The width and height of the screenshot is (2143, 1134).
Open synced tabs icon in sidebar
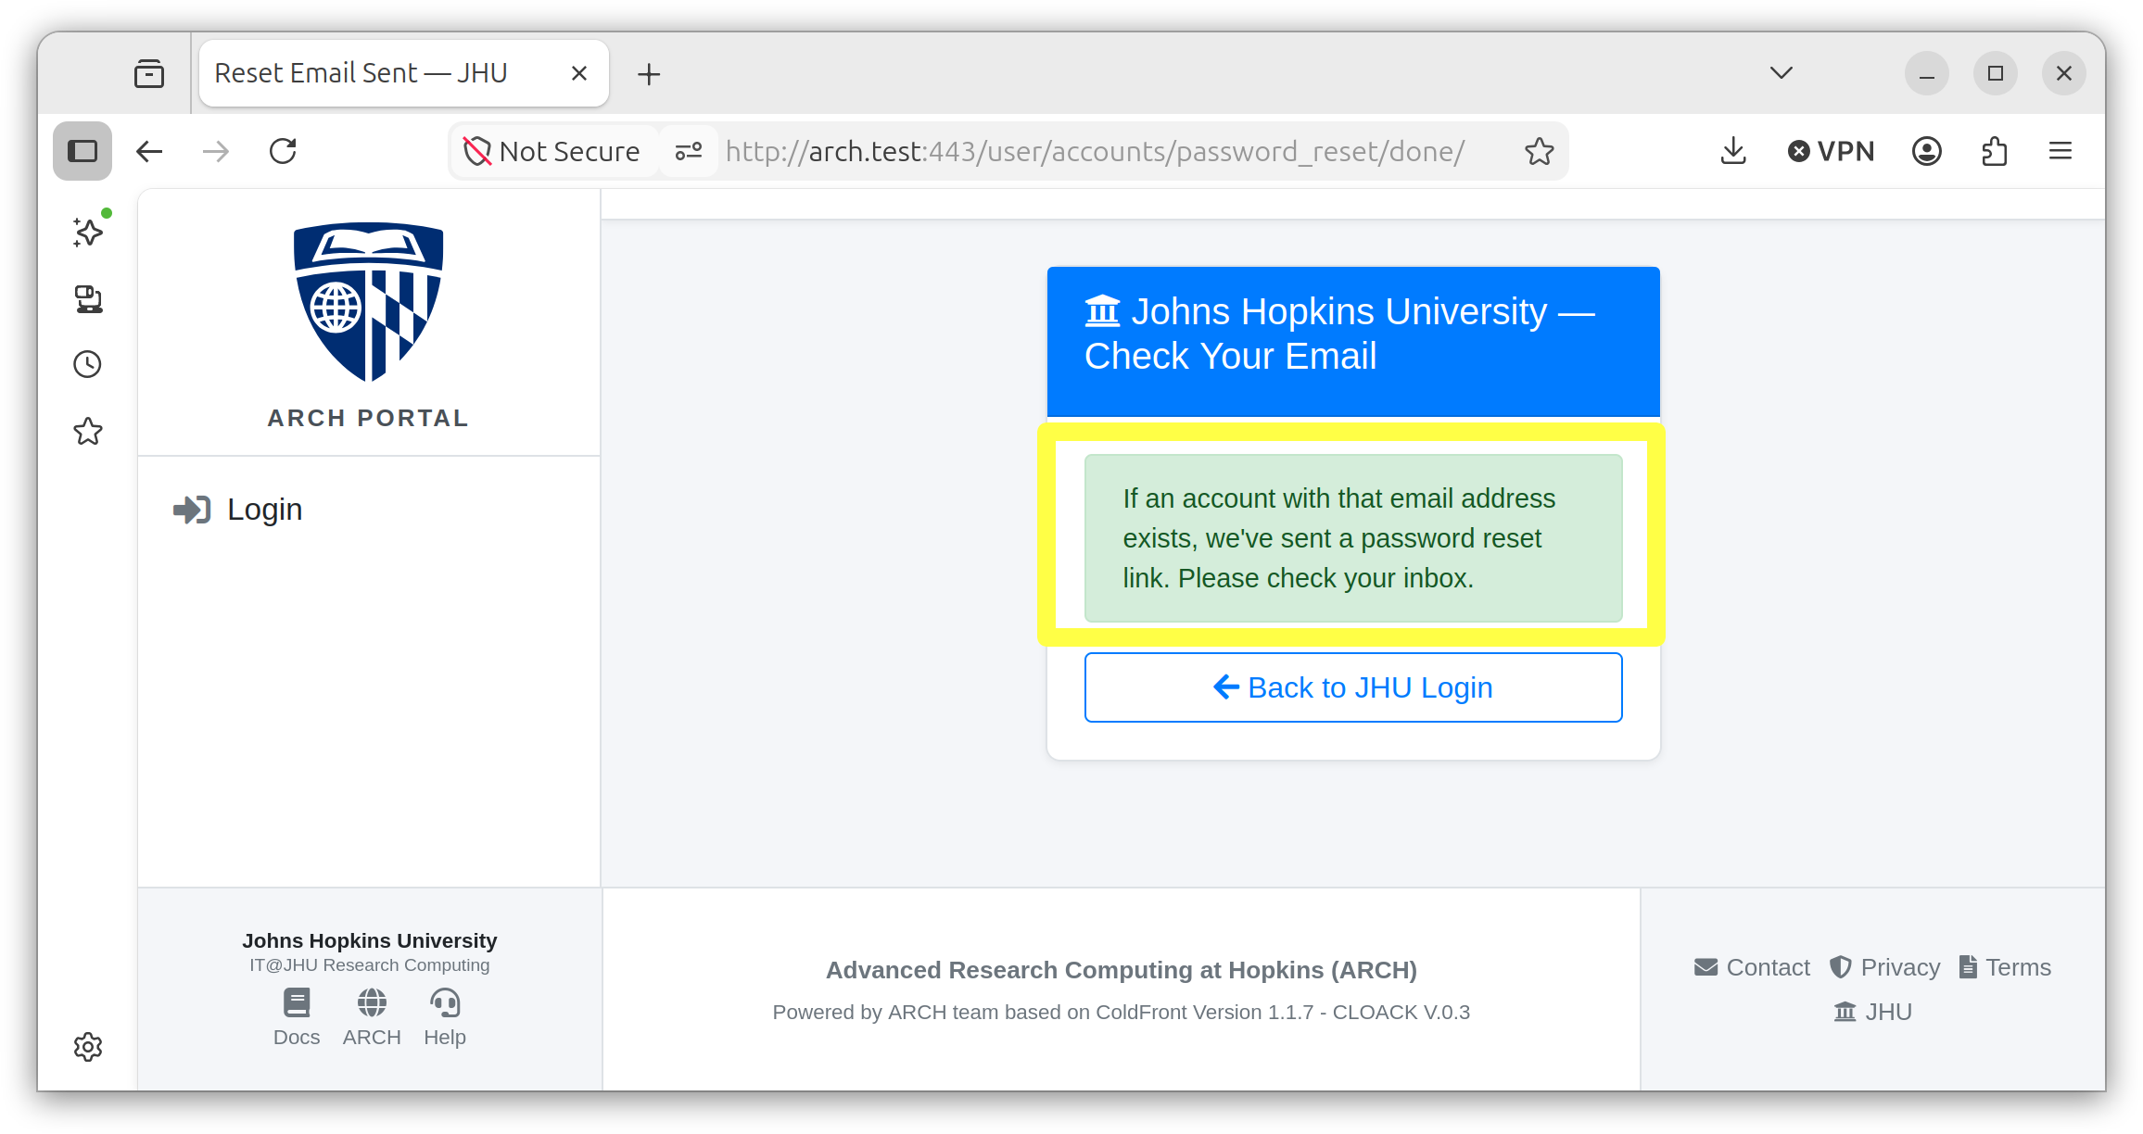pos(88,298)
